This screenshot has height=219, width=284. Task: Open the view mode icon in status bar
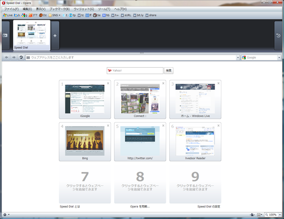click(260, 214)
